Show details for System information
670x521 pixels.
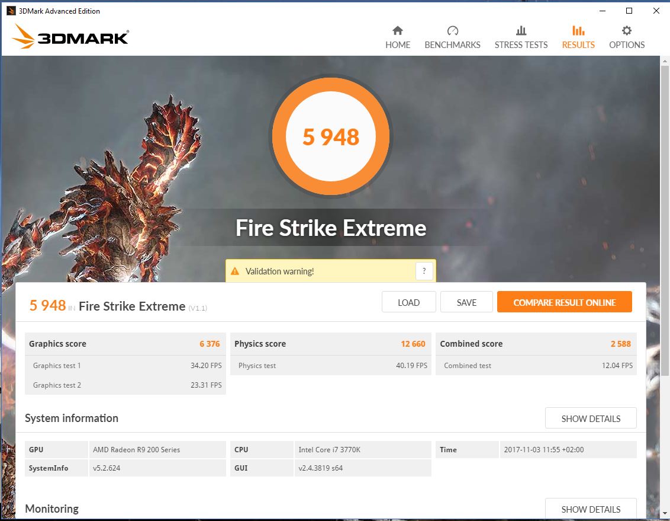point(591,418)
